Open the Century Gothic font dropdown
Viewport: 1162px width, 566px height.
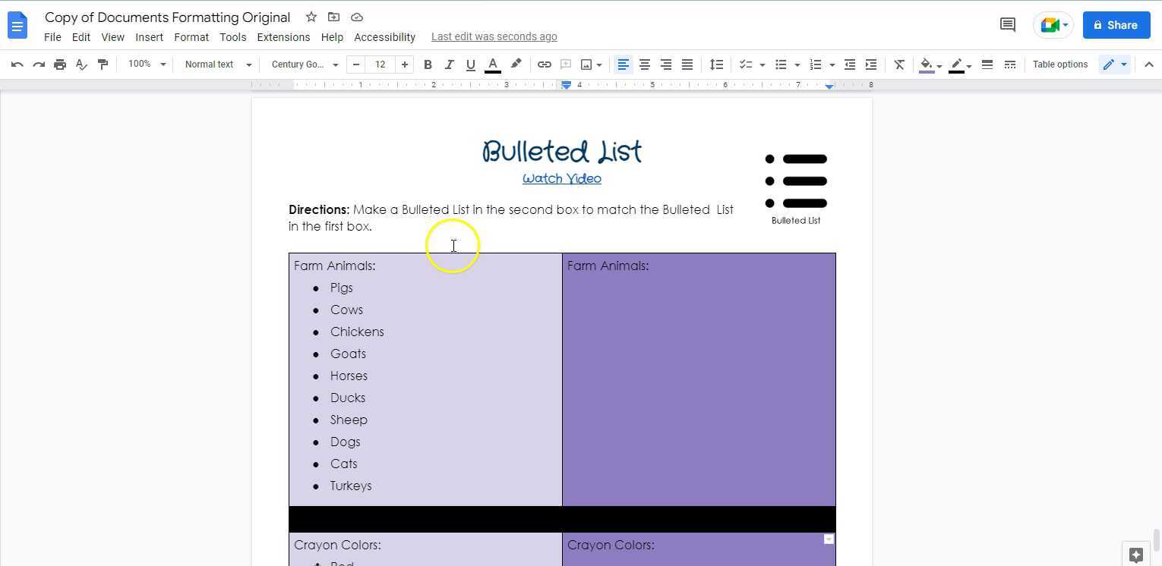[304, 64]
